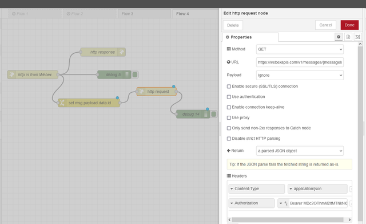Open node appearance icon
Screen dimensions: 366x224
click(357, 37)
